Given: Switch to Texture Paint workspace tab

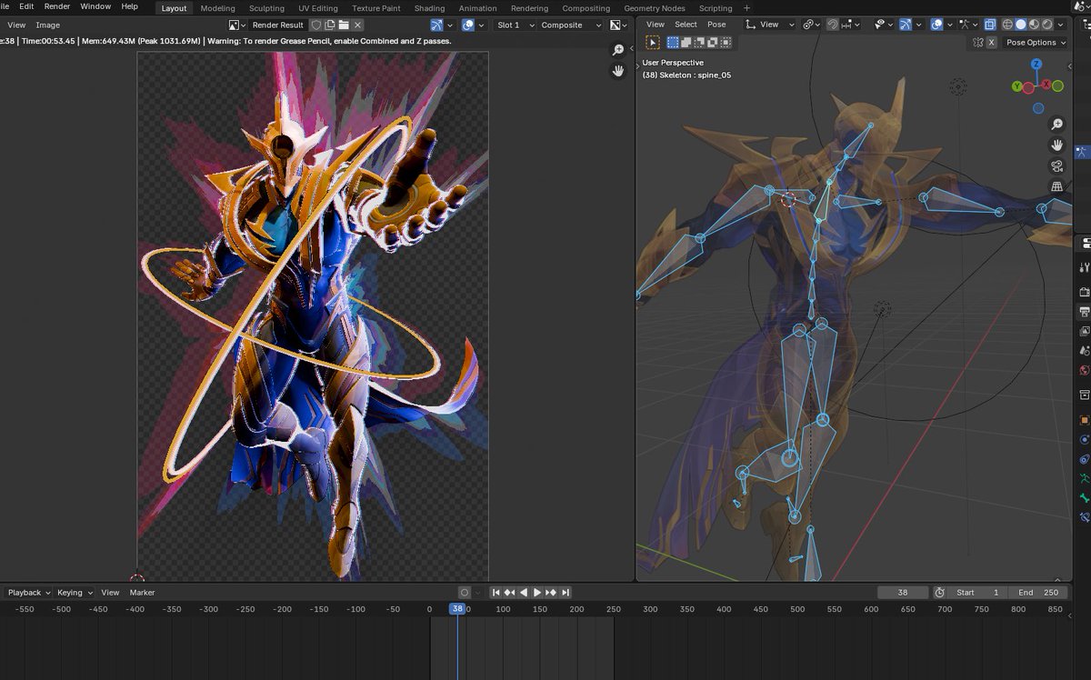Looking at the screenshot, I should pyautogui.click(x=375, y=8).
